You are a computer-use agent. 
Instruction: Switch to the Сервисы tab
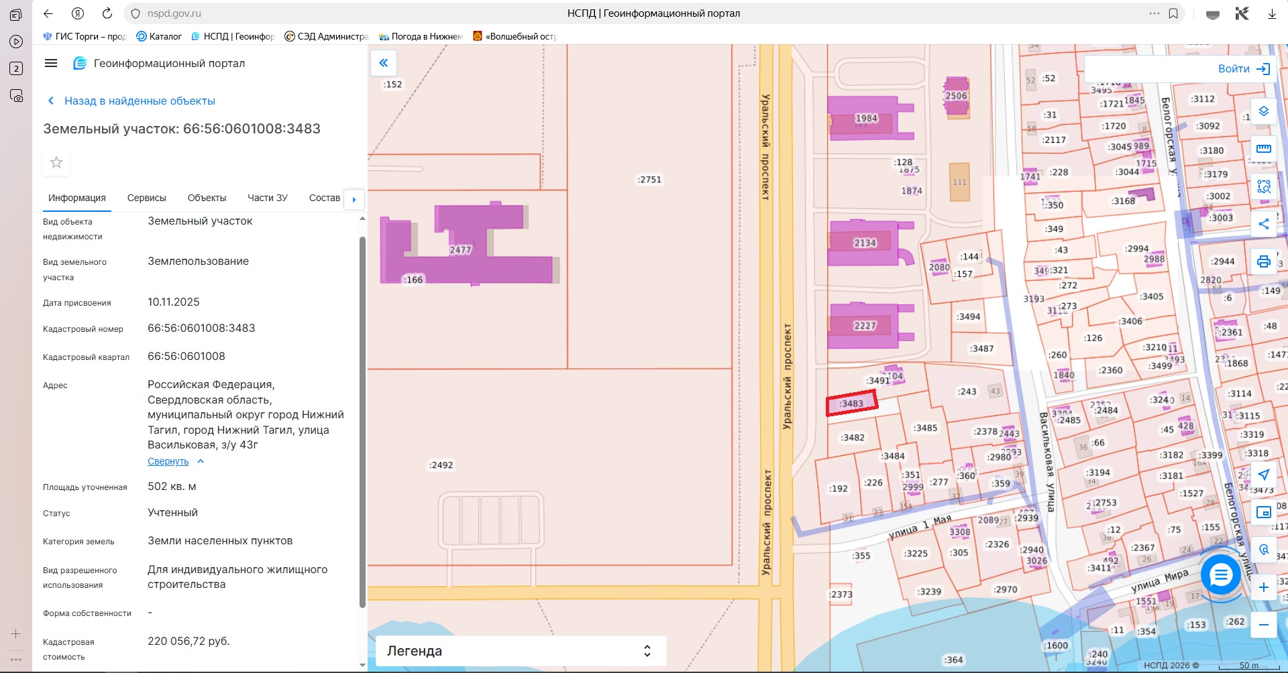146,198
